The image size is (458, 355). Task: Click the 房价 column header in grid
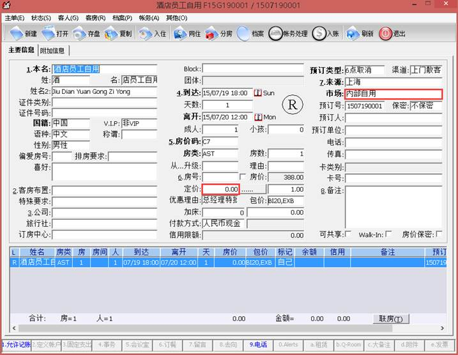(230, 252)
